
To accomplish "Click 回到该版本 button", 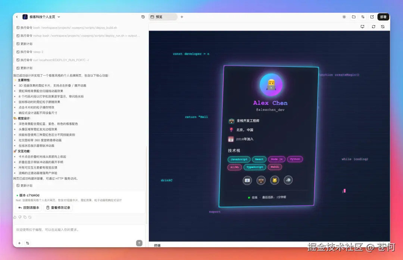I will 29,207.
